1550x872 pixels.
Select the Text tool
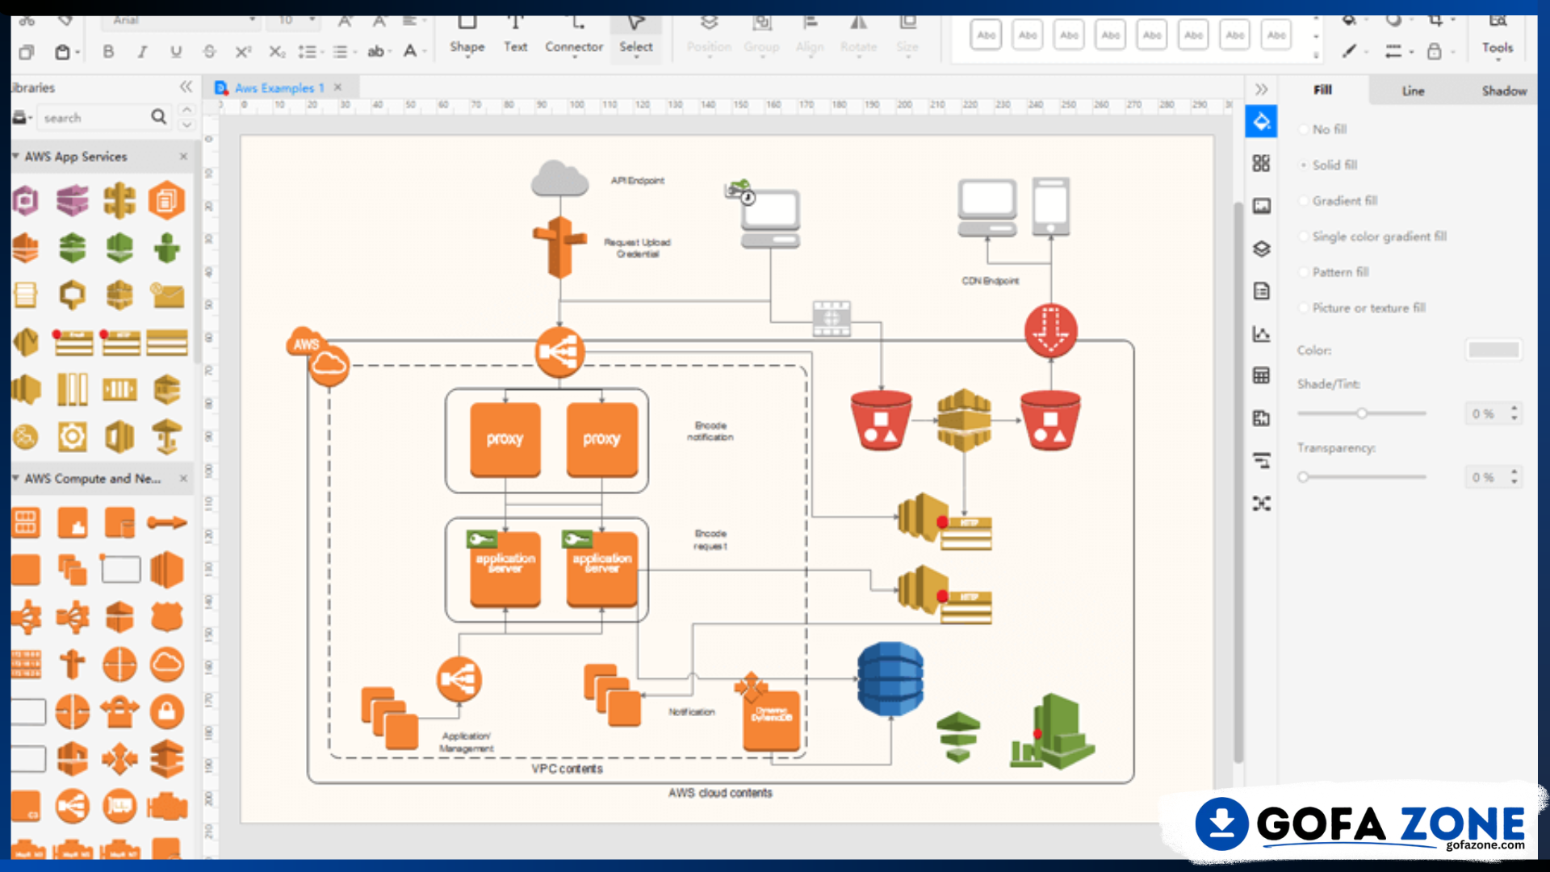(516, 36)
